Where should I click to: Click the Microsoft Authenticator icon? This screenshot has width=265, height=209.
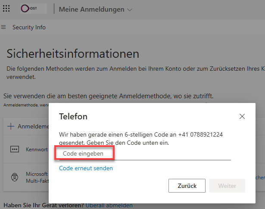coord(15,177)
